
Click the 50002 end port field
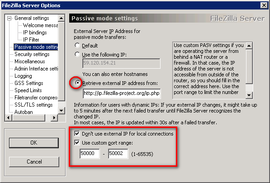coord(118,154)
